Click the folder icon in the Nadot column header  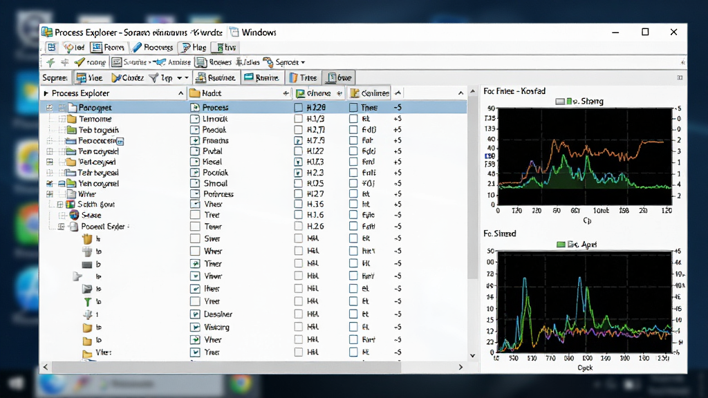195,93
